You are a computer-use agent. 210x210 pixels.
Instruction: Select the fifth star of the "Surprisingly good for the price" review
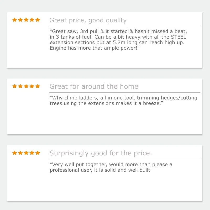click(x=38, y=153)
